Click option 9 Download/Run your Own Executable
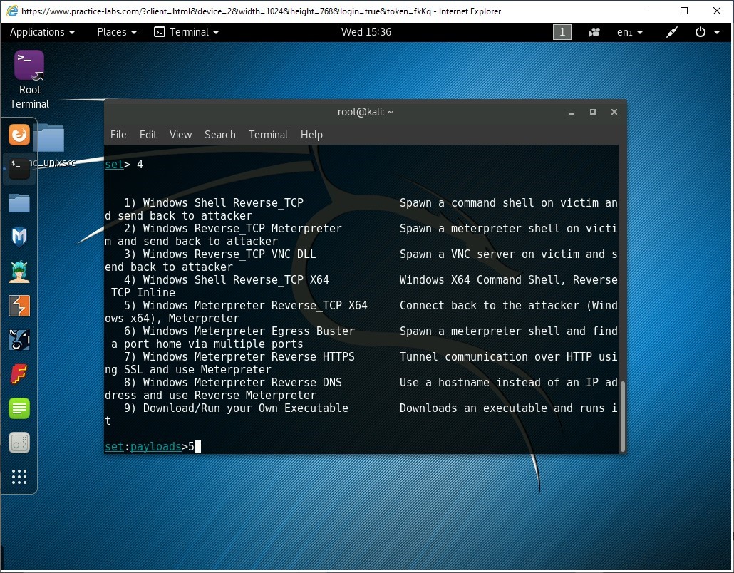This screenshot has height=573, width=734. pyautogui.click(x=236, y=408)
